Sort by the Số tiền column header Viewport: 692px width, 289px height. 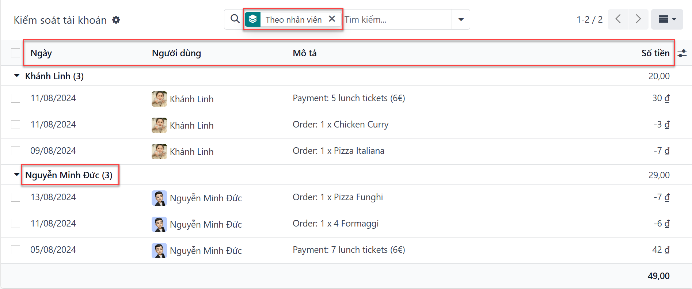655,53
